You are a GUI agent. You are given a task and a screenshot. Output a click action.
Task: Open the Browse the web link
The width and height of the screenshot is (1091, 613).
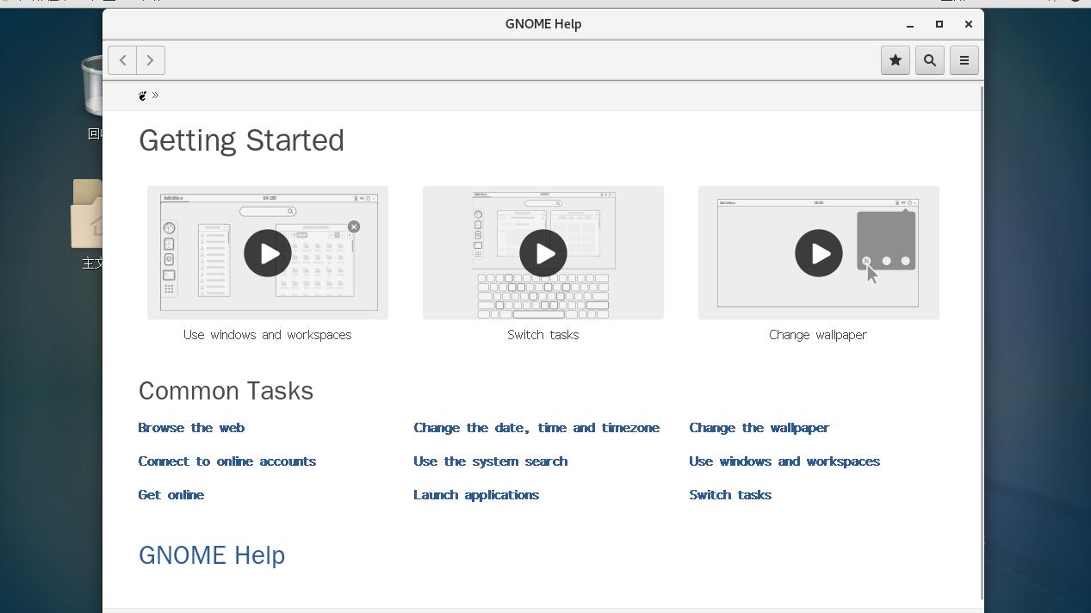click(x=191, y=428)
